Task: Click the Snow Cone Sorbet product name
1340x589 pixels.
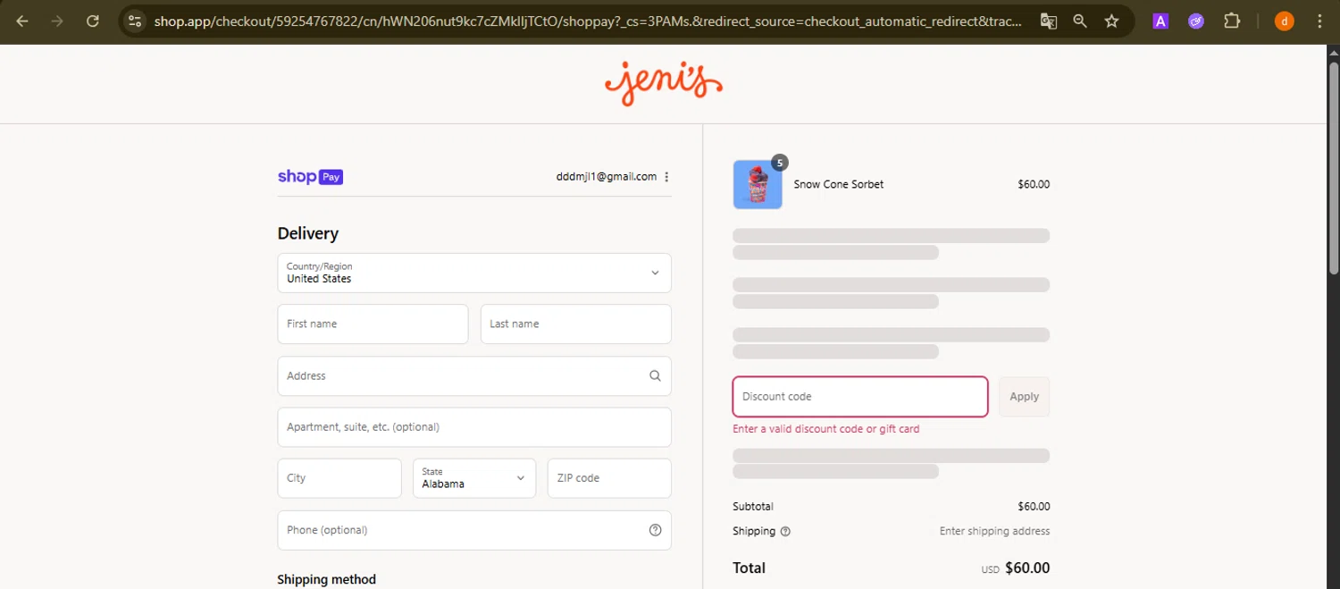Action: [839, 185]
